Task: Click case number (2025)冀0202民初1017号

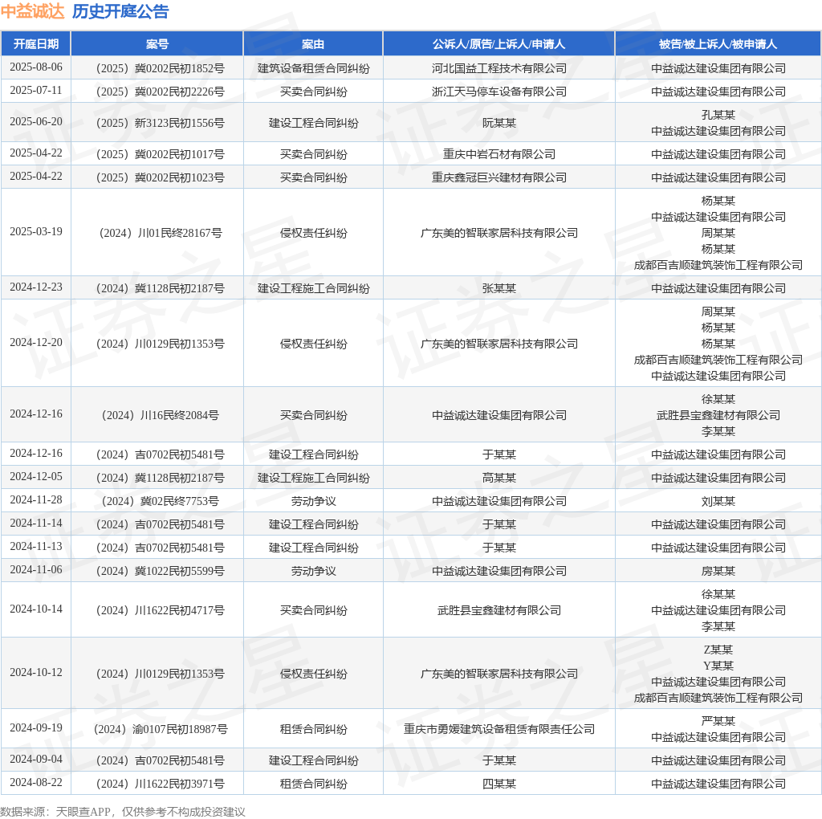Action: pos(160,154)
